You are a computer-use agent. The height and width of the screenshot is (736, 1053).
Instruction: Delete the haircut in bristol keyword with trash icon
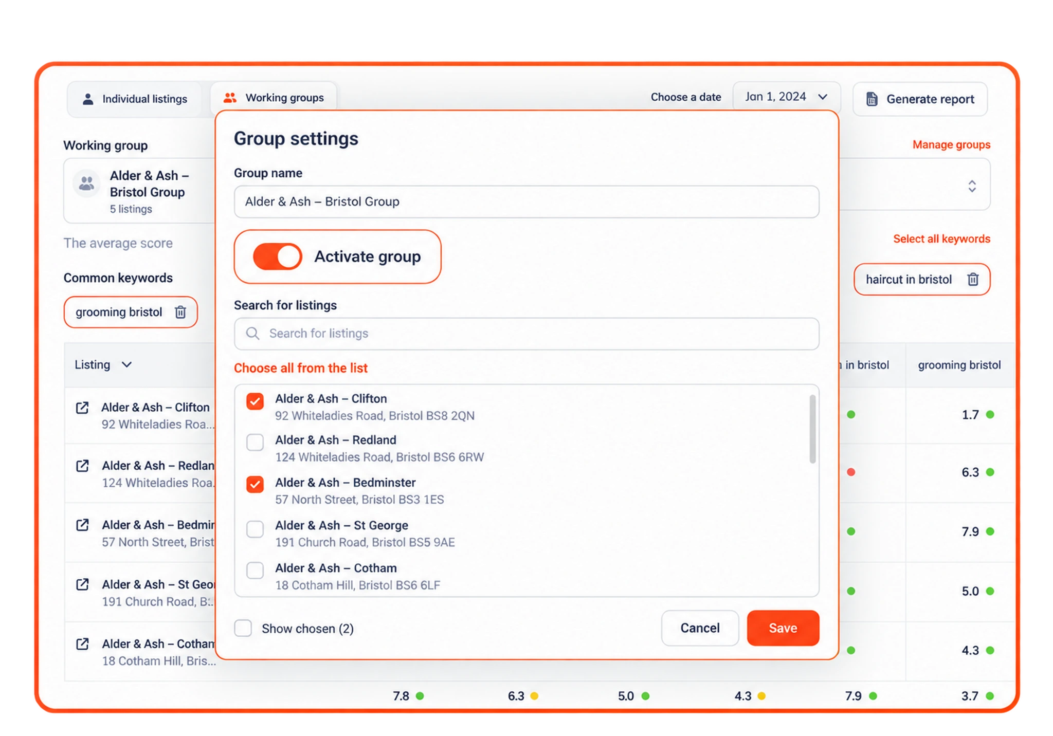click(x=973, y=279)
